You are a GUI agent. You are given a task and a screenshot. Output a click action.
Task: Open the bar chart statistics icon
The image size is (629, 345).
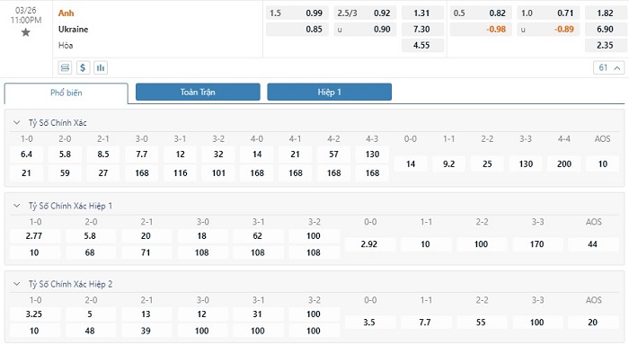(x=101, y=67)
